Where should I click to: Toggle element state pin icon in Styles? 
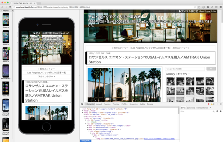[217, 111]
